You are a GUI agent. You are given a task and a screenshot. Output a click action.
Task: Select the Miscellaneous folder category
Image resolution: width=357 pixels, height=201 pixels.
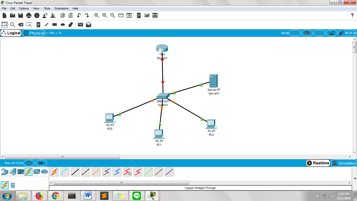[x=37, y=172]
